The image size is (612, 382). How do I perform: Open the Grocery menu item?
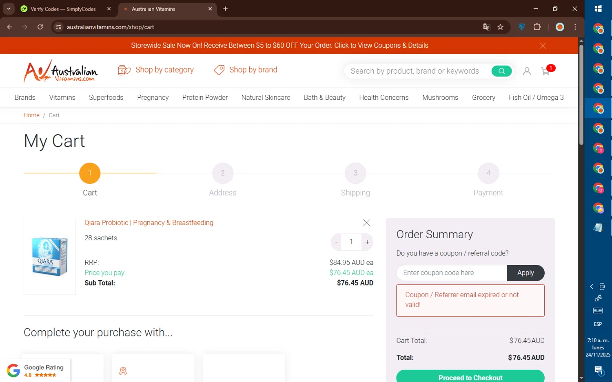pos(483,98)
